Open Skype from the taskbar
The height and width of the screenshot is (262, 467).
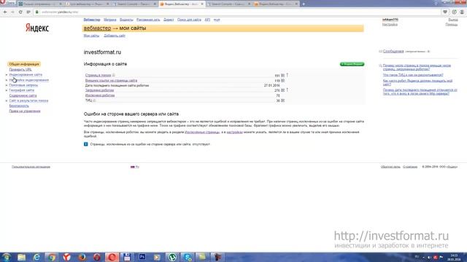pyautogui.click(x=188, y=257)
